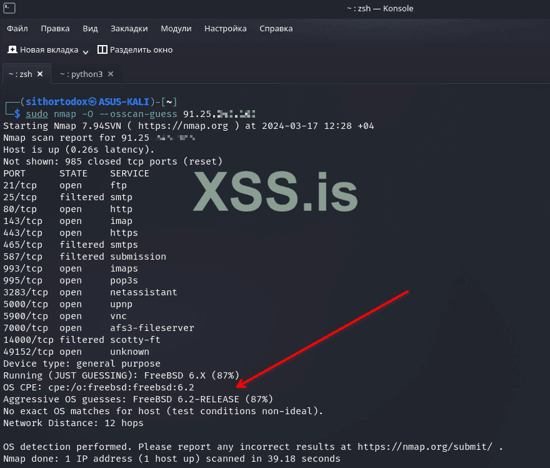Image resolution: width=550 pixels, height=468 pixels.
Task: Click the PORT column header
Action: tap(14, 173)
